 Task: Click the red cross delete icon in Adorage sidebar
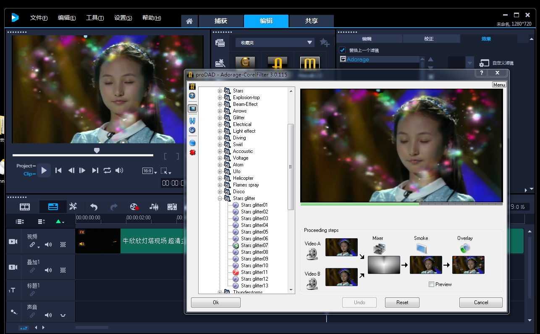192,152
